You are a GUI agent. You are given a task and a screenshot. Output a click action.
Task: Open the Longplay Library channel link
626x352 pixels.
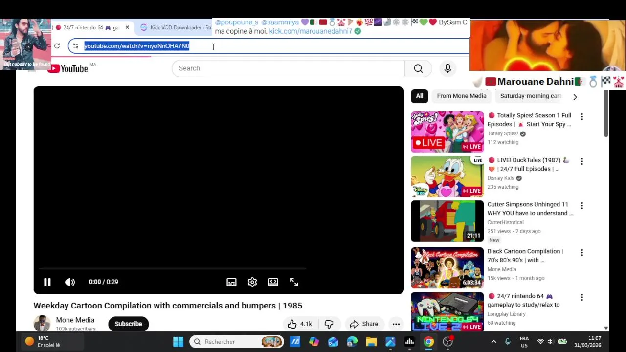[507, 314]
